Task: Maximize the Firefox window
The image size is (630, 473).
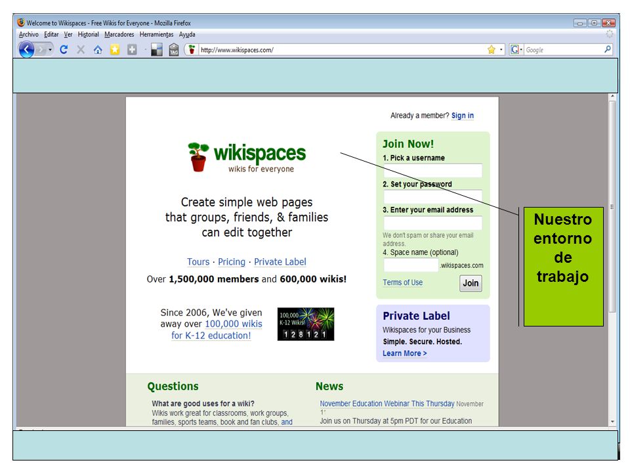Action: pyautogui.click(x=594, y=23)
